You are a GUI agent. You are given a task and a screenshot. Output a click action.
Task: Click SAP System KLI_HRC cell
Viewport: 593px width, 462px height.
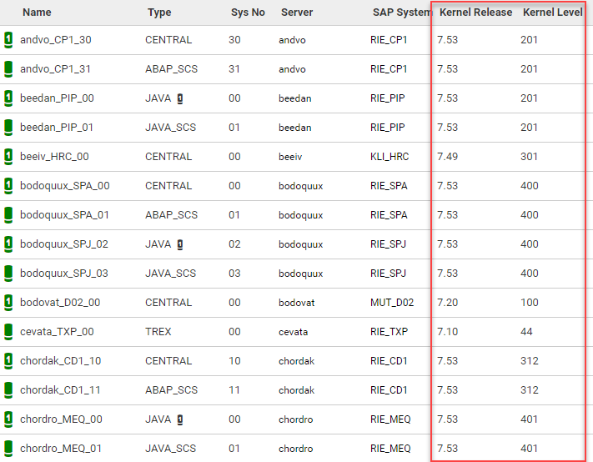(x=389, y=156)
